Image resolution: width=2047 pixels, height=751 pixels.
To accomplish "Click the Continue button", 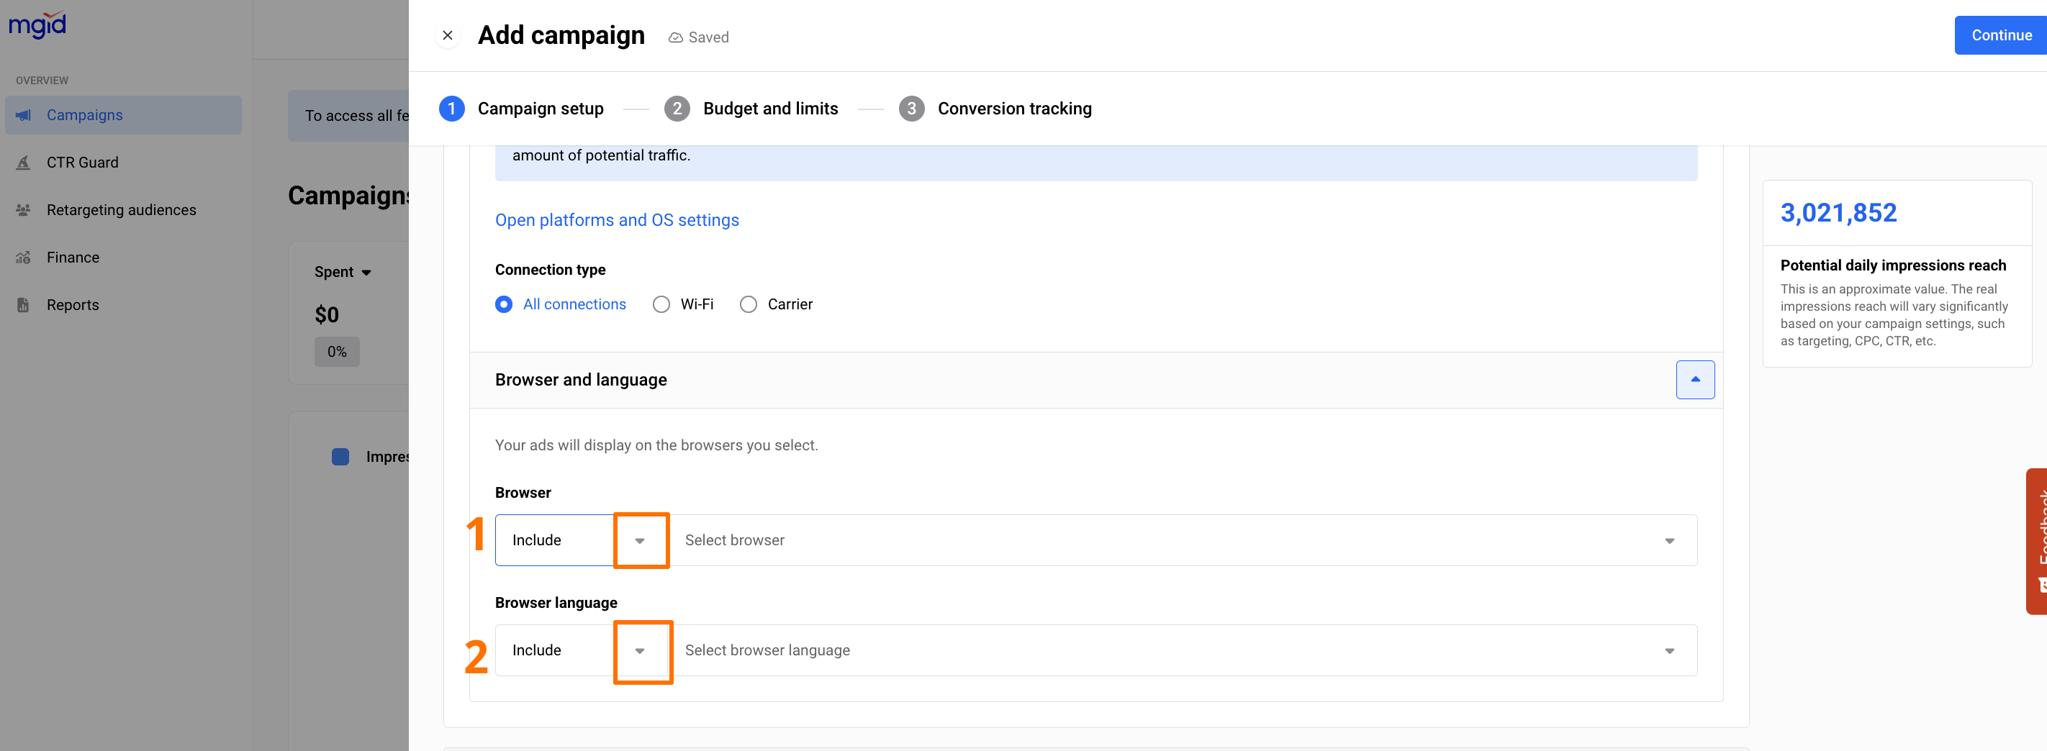I will click(x=1999, y=36).
